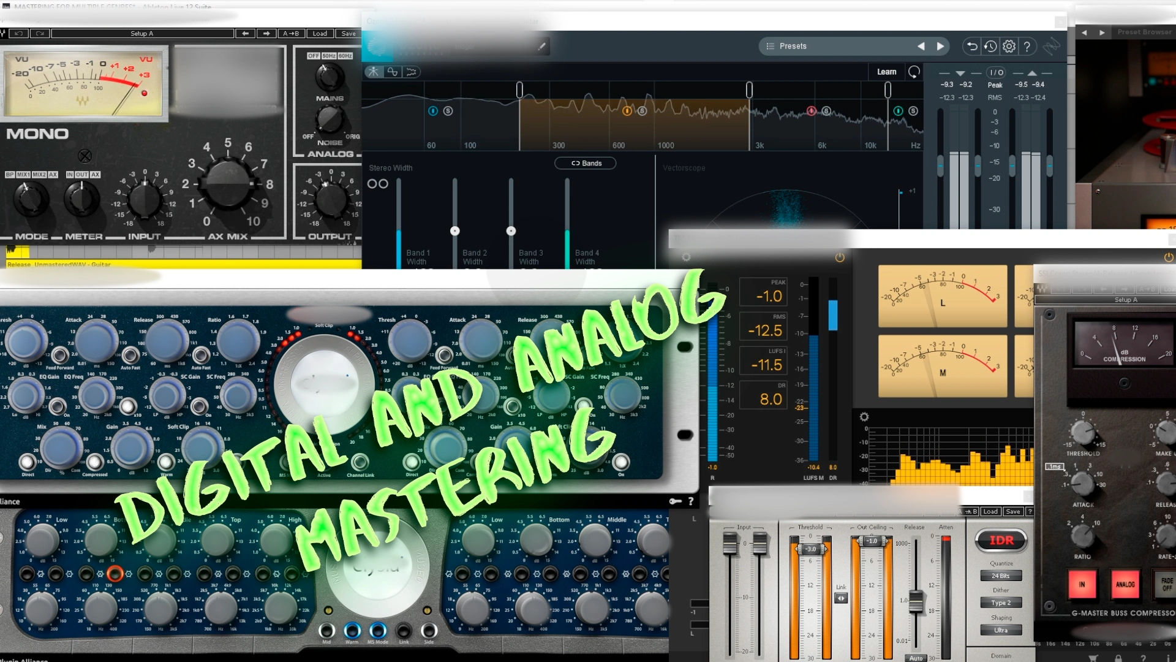
Task: Click the limiter Release slider handle
Action: point(916,601)
